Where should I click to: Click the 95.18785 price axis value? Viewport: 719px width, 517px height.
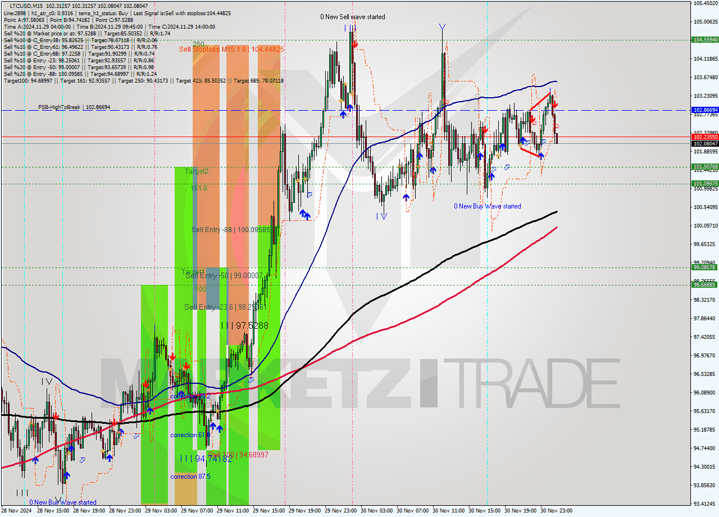click(x=706, y=429)
